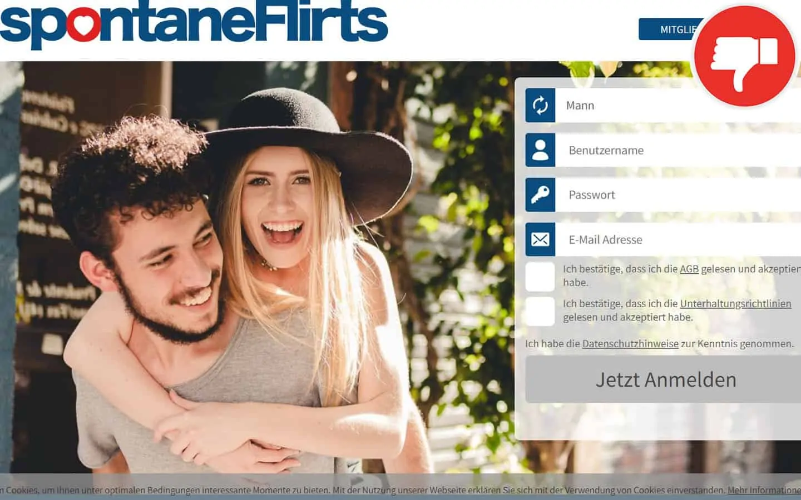
Task: Tick the AGB acceptance checkbox
Action: point(540,276)
